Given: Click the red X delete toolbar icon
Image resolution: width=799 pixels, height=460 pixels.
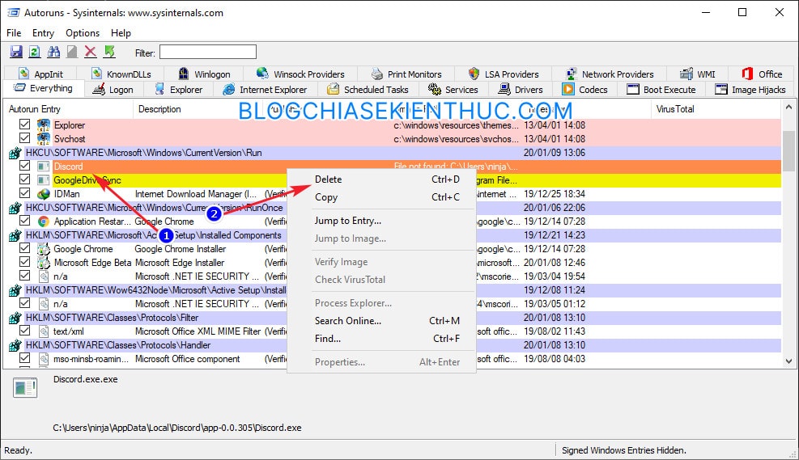Looking at the screenshot, I should (x=90, y=52).
